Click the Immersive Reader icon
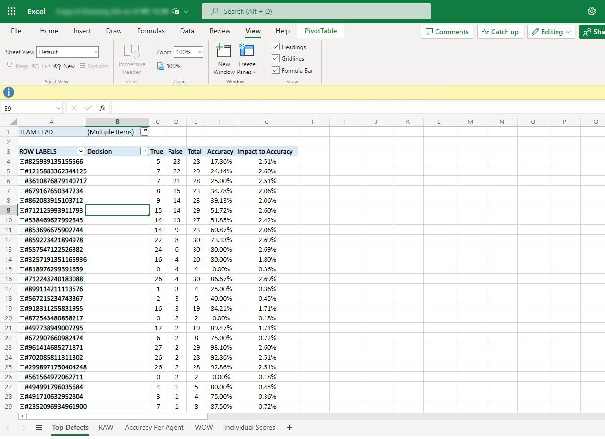The height and width of the screenshot is (439, 605). tap(131, 52)
